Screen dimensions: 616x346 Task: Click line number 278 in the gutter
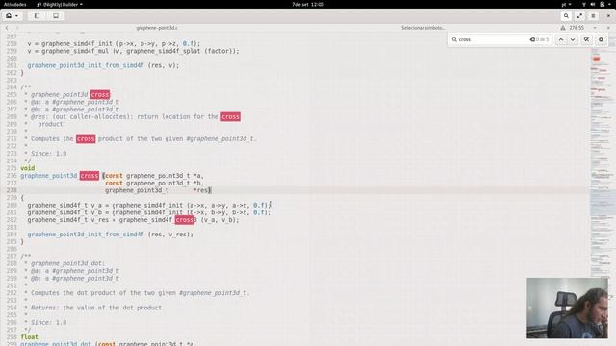12,190
